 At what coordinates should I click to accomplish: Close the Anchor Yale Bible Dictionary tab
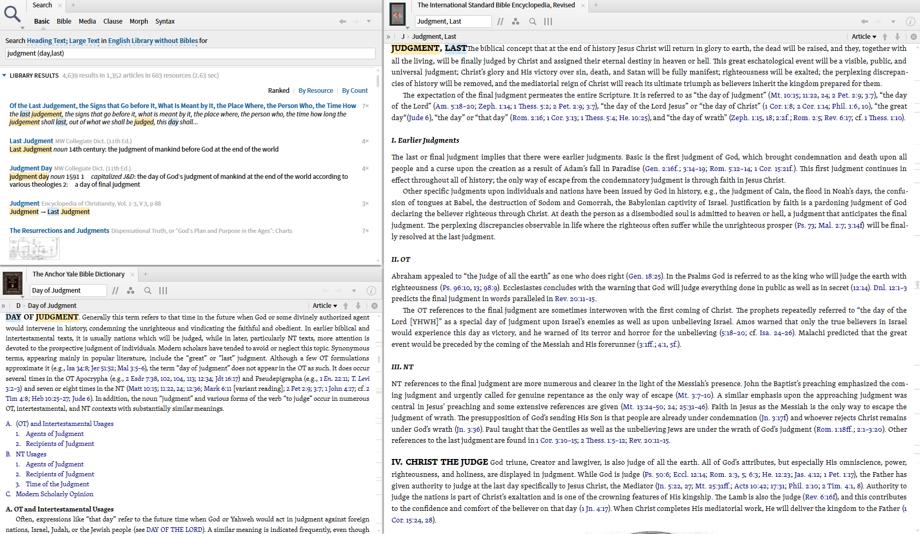tap(132, 274)
